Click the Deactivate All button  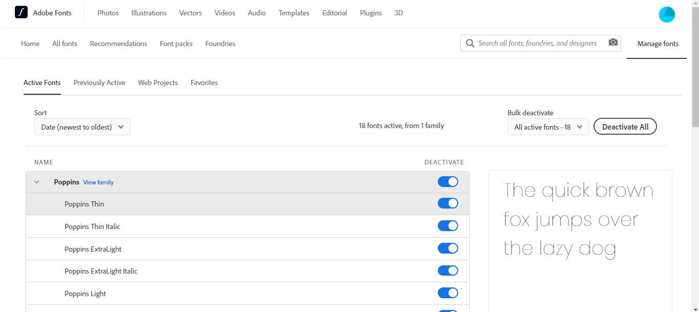(625, 127)
